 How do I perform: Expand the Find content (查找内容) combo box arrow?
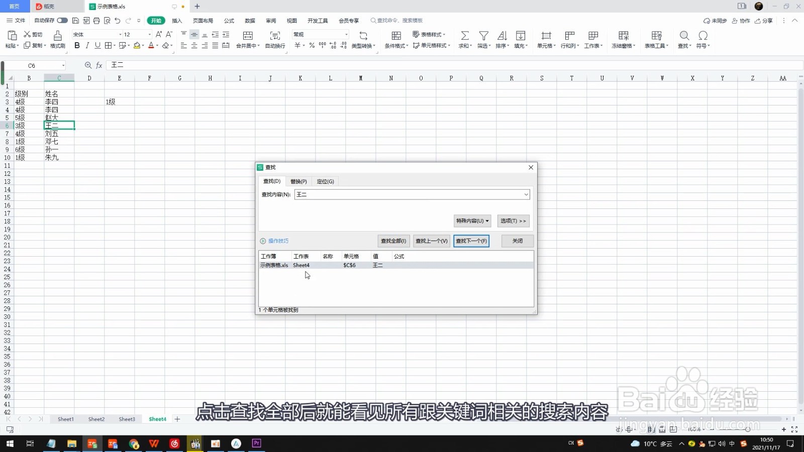click(526, 194)
